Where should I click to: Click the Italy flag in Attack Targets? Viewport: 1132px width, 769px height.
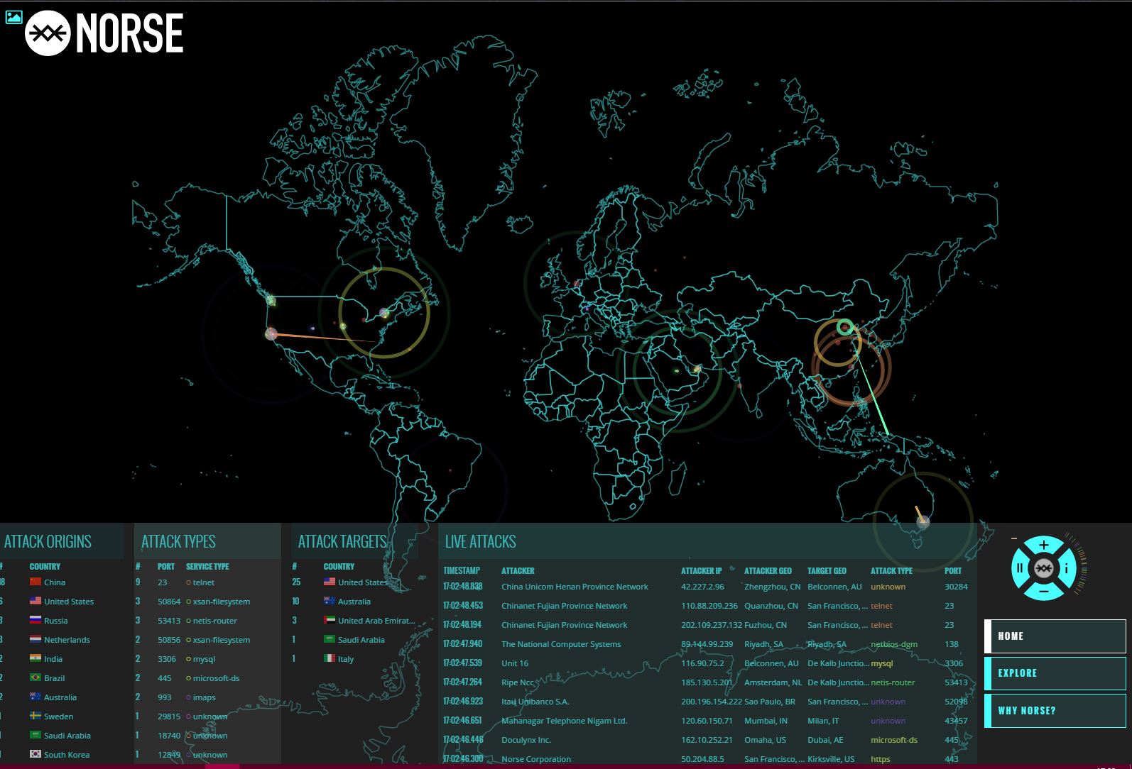pos(330,658)
